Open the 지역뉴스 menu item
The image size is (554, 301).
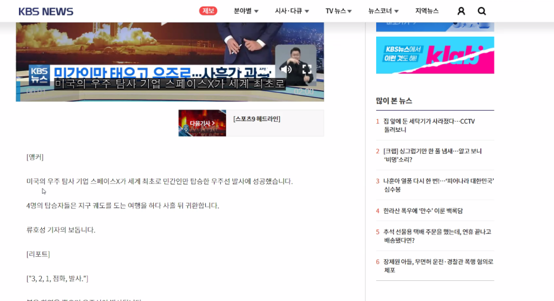[427, 11]
